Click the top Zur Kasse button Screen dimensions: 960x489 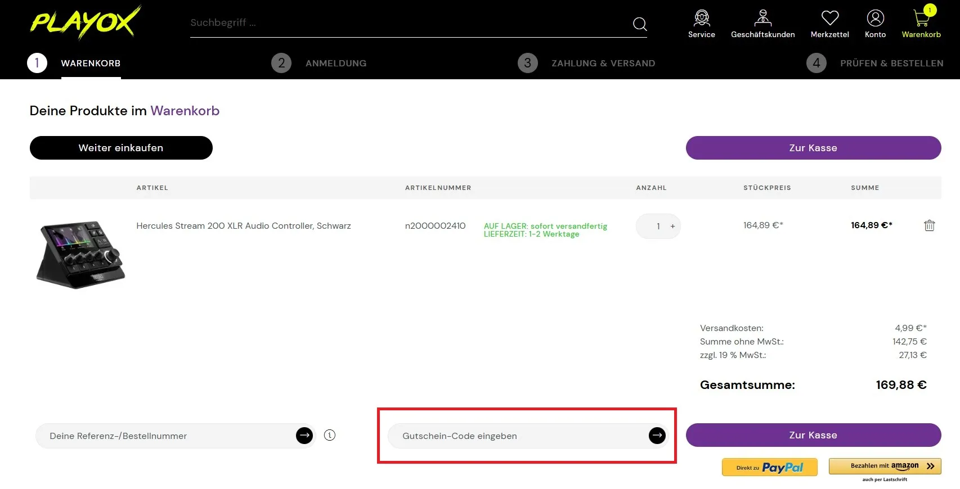point(813,148)
